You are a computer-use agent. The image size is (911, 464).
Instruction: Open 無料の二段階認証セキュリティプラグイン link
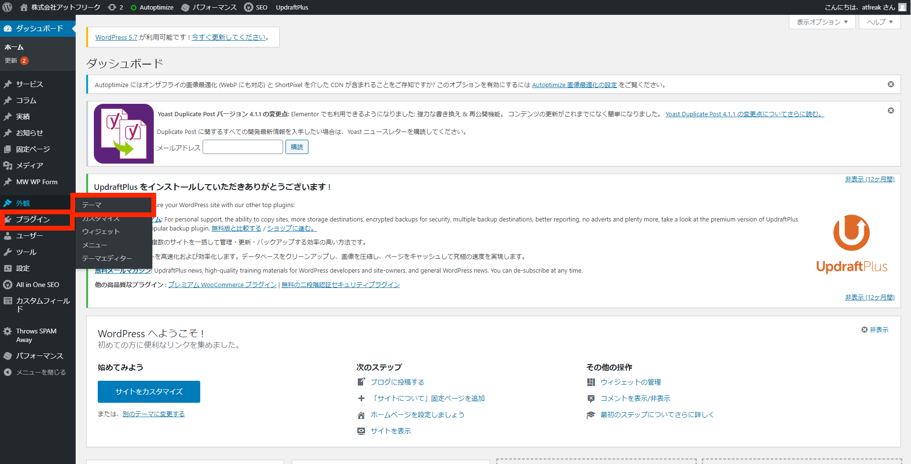coord(341,285)
